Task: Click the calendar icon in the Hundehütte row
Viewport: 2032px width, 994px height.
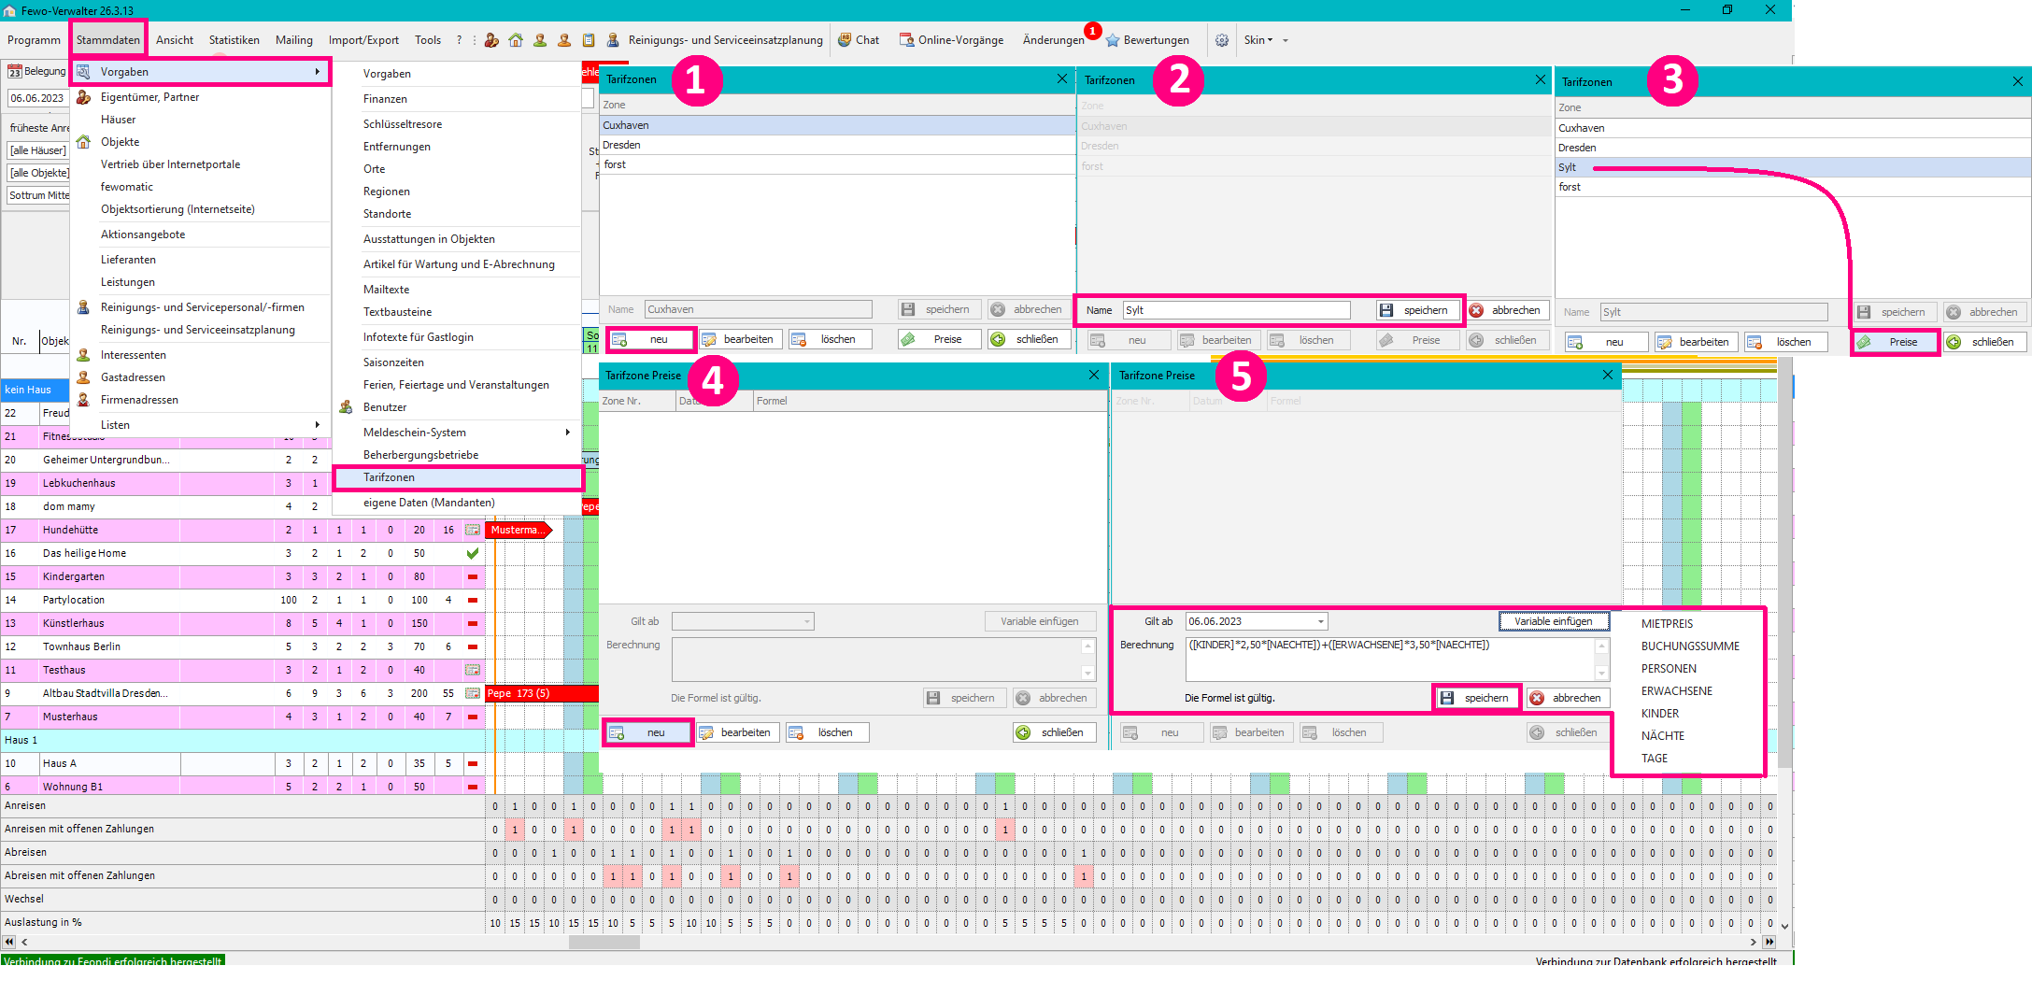Action: [x=473, y=530]
